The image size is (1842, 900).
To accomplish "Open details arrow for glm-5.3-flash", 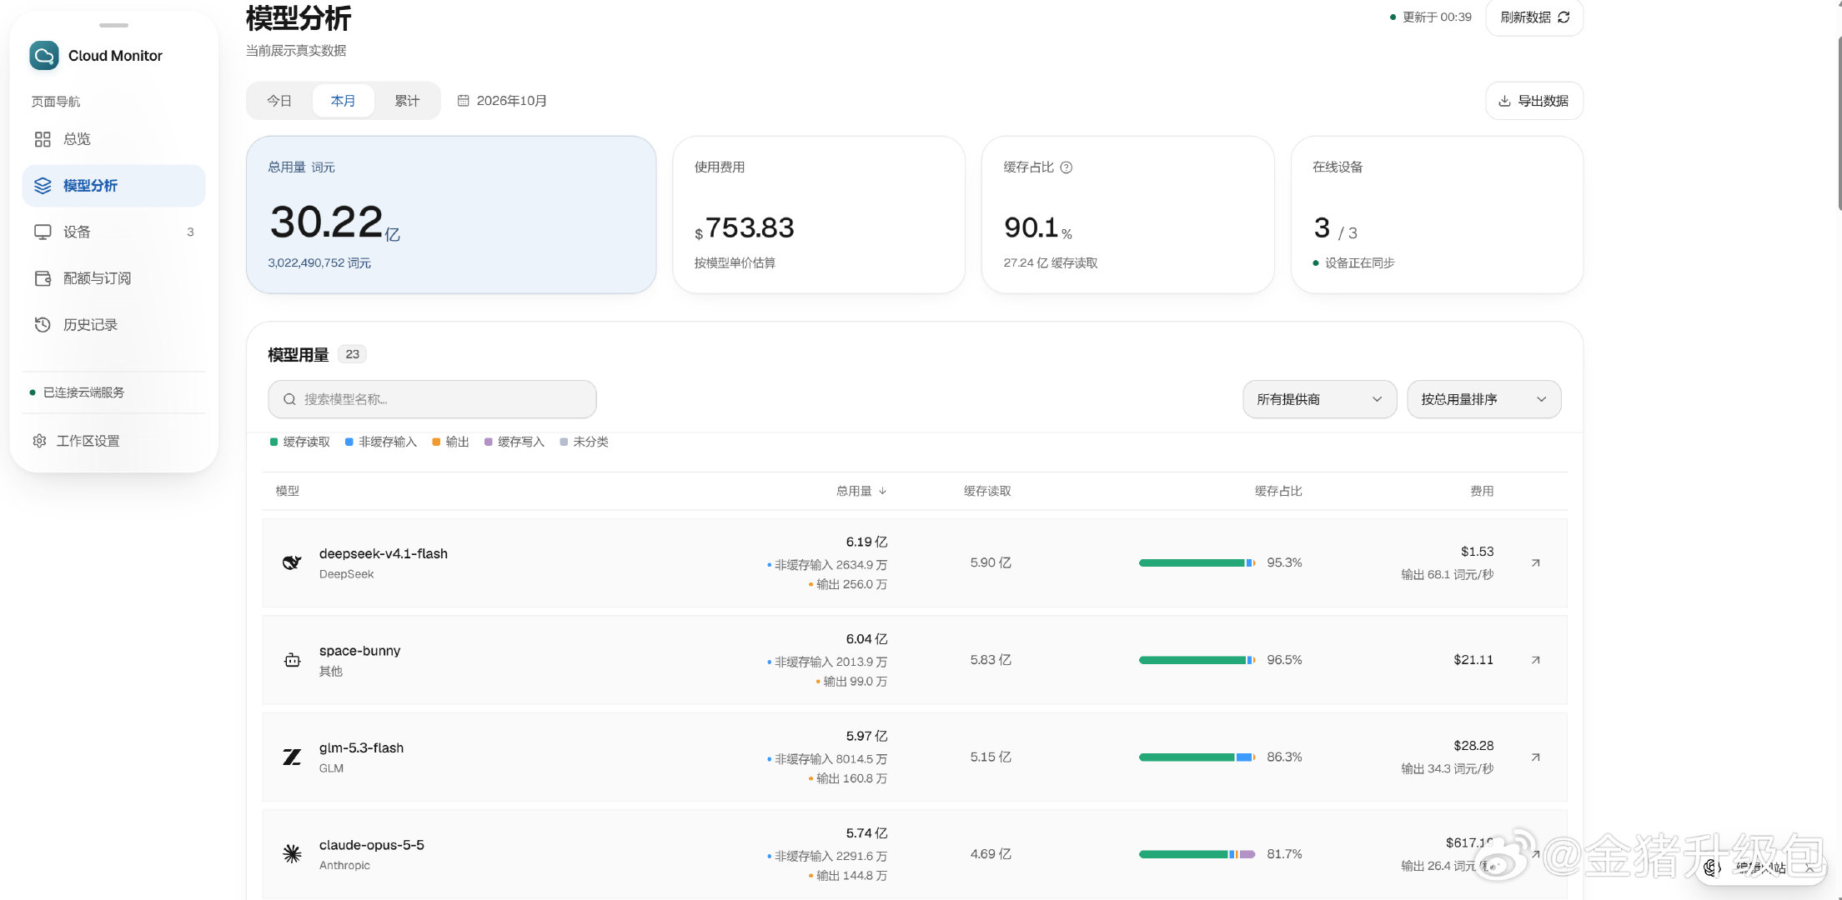I will coord(1535,757).
